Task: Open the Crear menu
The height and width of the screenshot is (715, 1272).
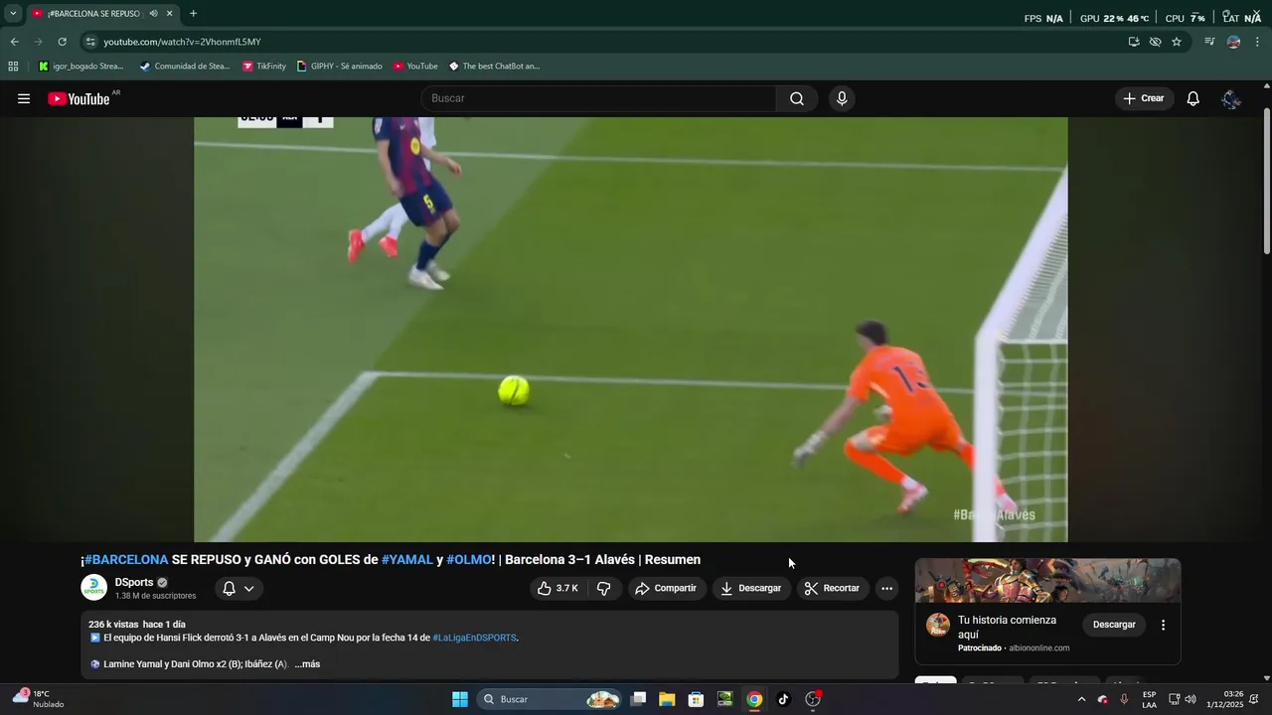Action: point(1144,98)
